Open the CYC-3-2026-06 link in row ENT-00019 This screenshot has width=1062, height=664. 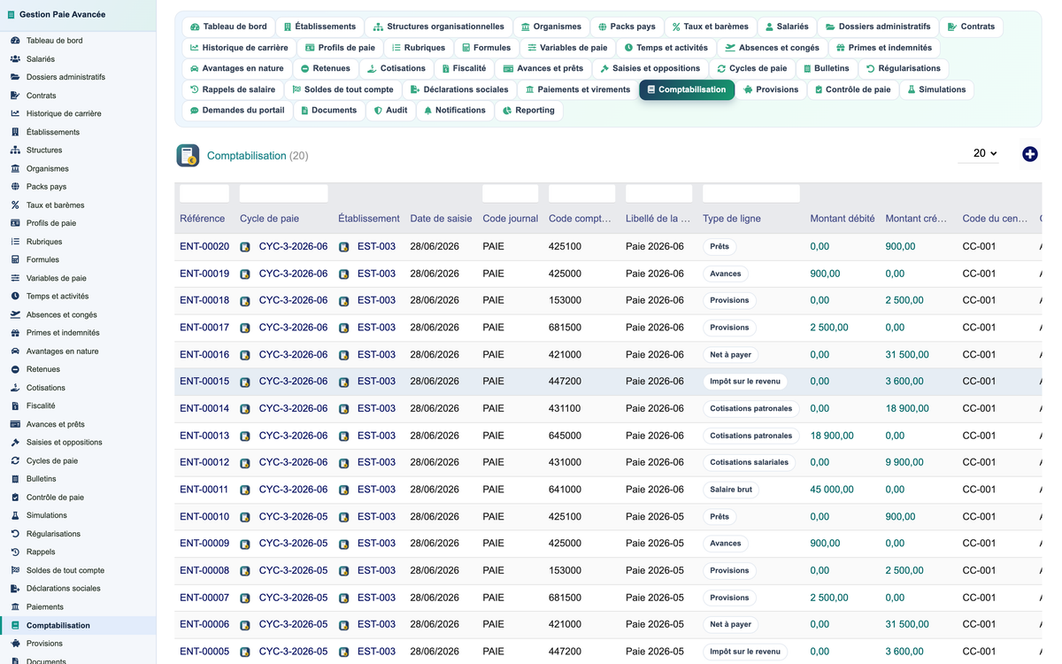tap(293, 274)
